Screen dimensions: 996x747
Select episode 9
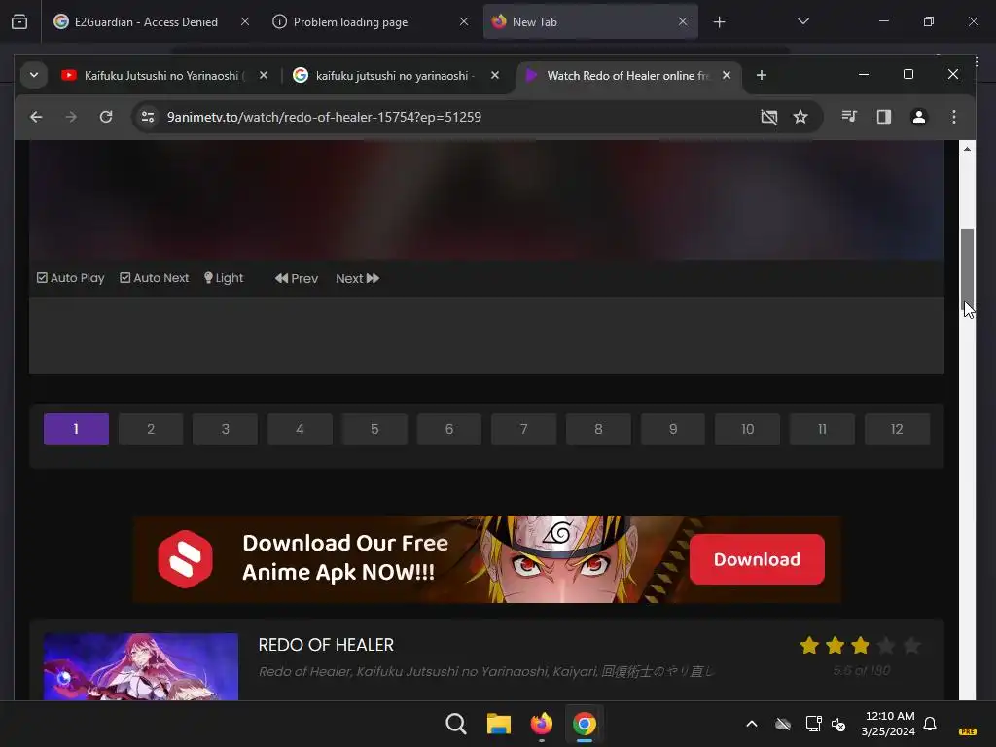point(673,429)
